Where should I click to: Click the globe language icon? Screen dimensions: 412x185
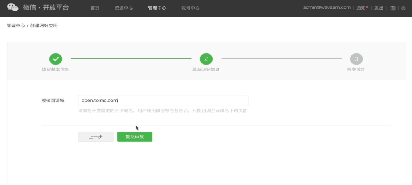pyautogui.click(x=403, y=8)
